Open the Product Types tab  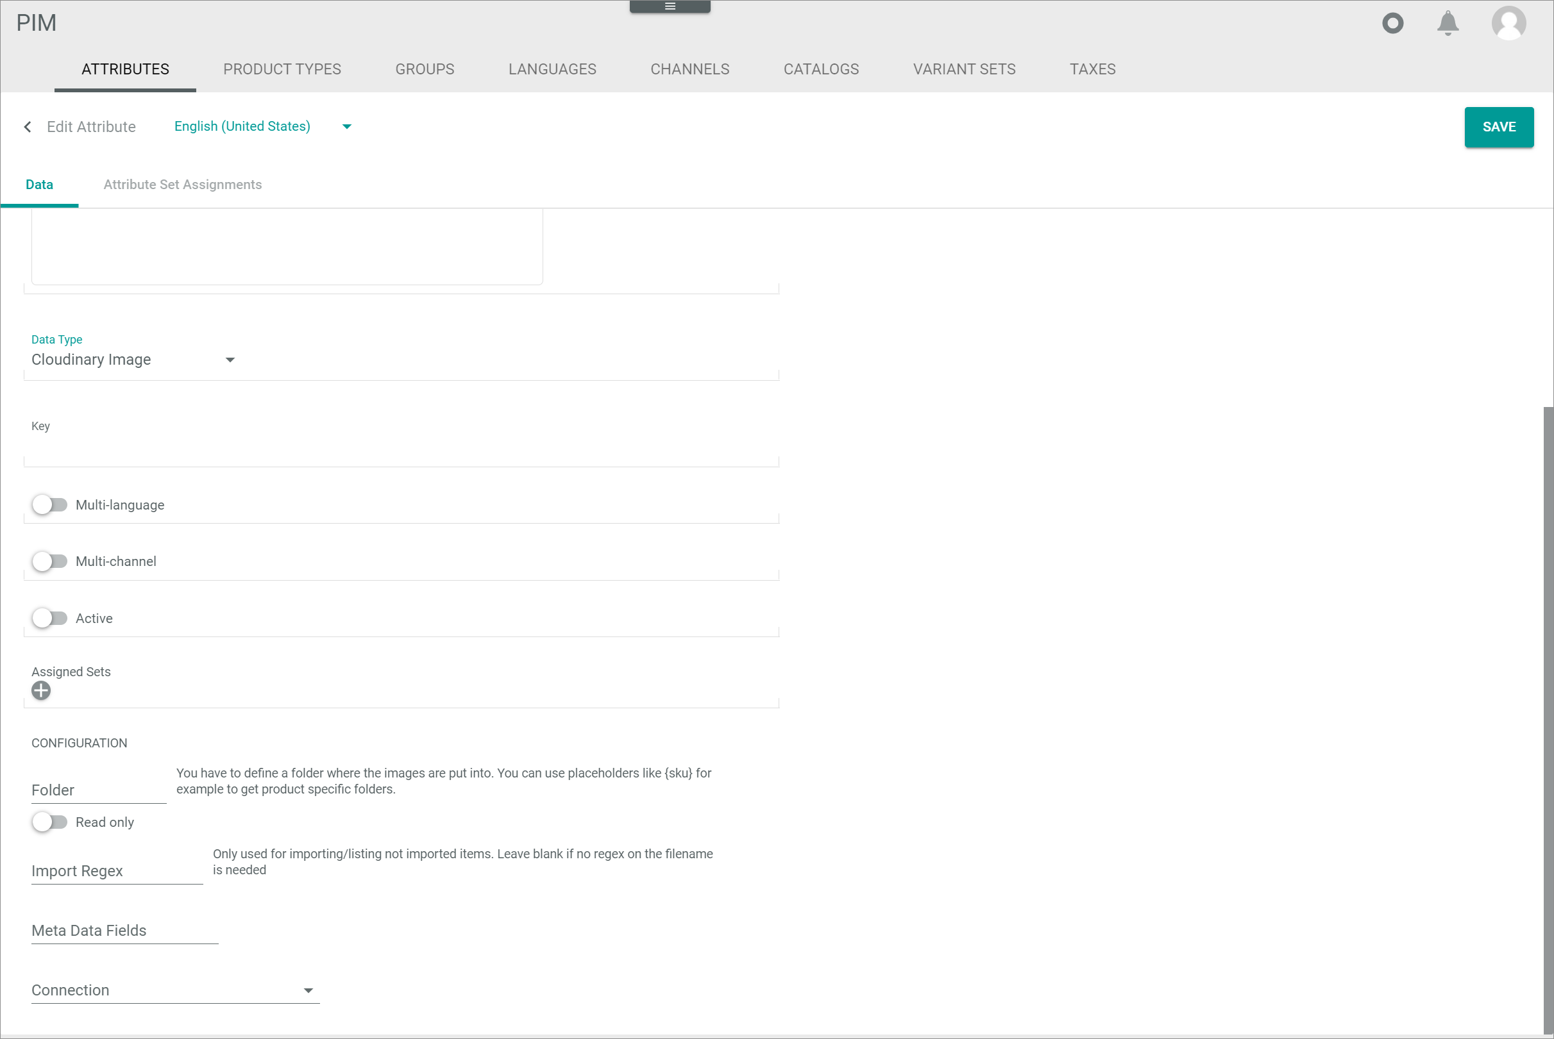(282, 69)
